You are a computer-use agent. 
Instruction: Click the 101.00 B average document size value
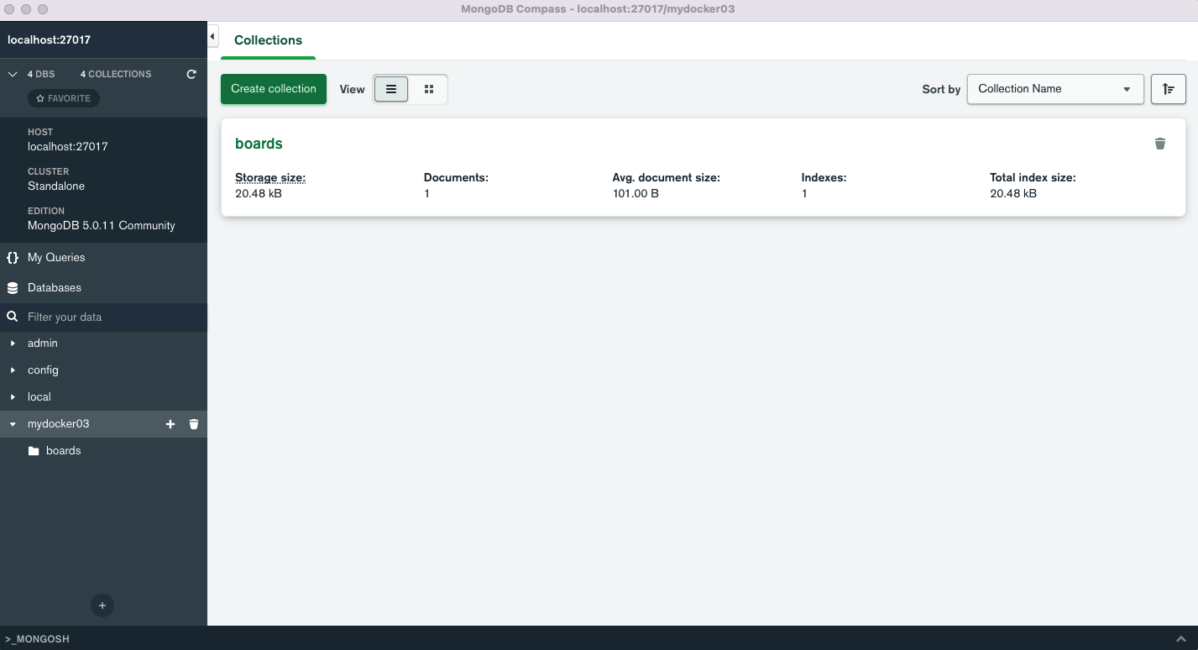click(636, 194)
